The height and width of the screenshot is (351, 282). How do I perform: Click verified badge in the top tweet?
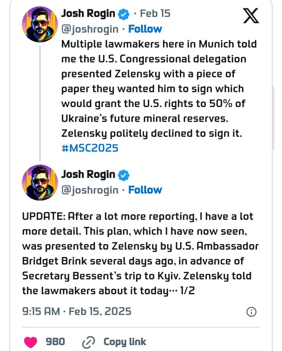click(124, 14)
